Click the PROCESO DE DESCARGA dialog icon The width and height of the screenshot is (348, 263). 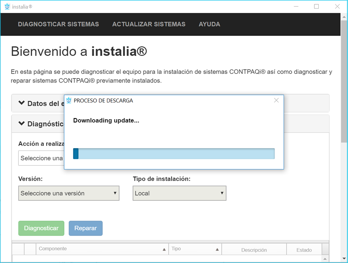[x=69, y=100]
